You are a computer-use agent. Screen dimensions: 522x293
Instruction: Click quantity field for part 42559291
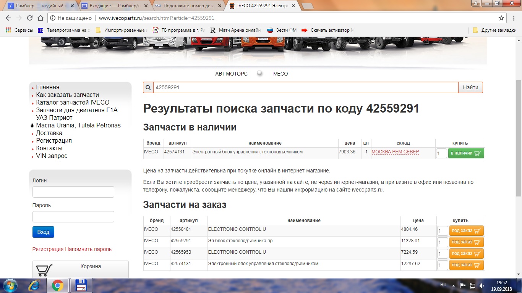click(x=443, y=242)
